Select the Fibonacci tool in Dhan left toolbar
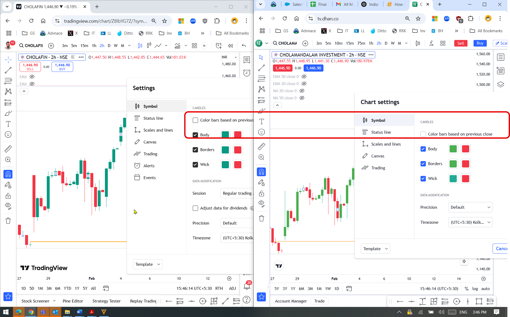510x317 pixels. [x=261, y=78]
